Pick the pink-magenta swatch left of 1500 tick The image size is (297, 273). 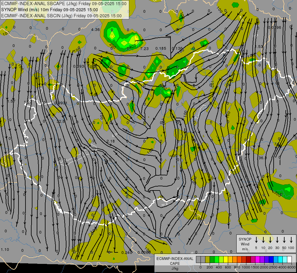[253, 259]
